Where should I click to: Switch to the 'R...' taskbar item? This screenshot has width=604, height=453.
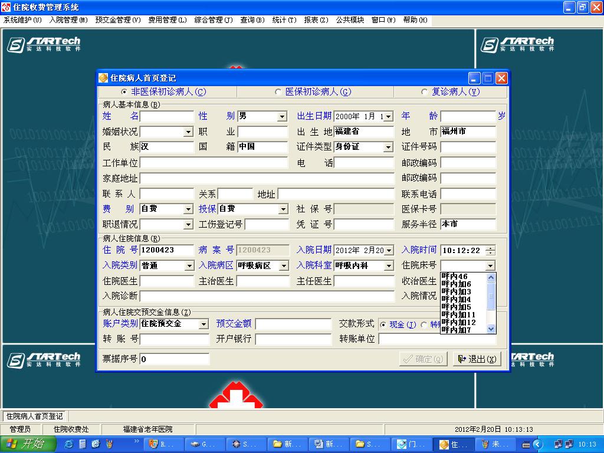163,444
